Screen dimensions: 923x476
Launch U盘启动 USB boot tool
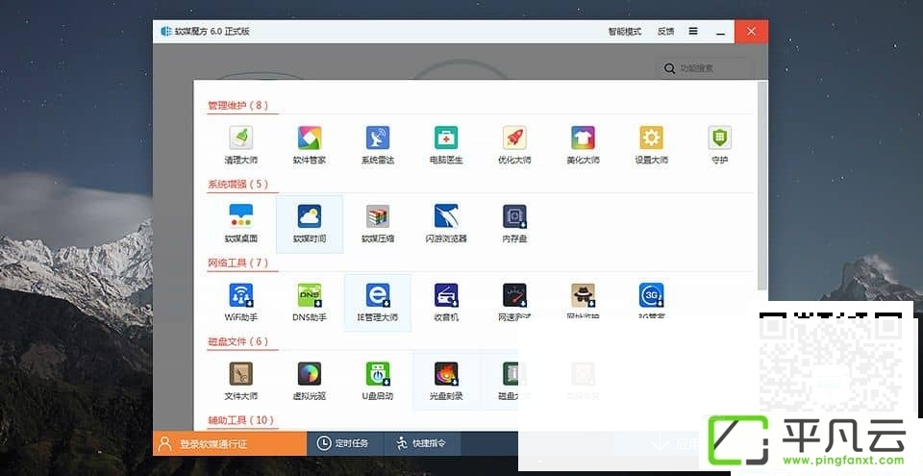377,381
